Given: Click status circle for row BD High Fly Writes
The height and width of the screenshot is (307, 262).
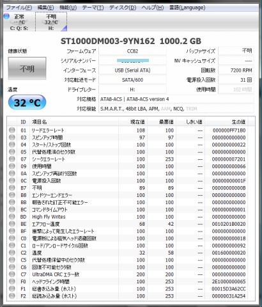Looking at the screenshot, I should (x=12, y=217).
